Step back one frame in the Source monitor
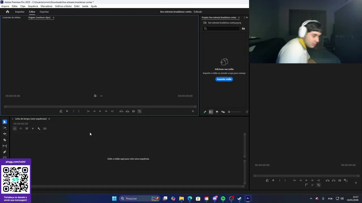The width and height of the screenshot is (362, 203). coord(94,111)
